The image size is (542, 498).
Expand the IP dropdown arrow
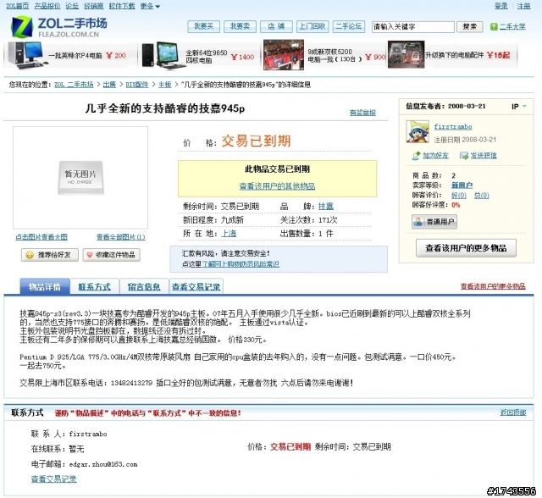(524, 106)
